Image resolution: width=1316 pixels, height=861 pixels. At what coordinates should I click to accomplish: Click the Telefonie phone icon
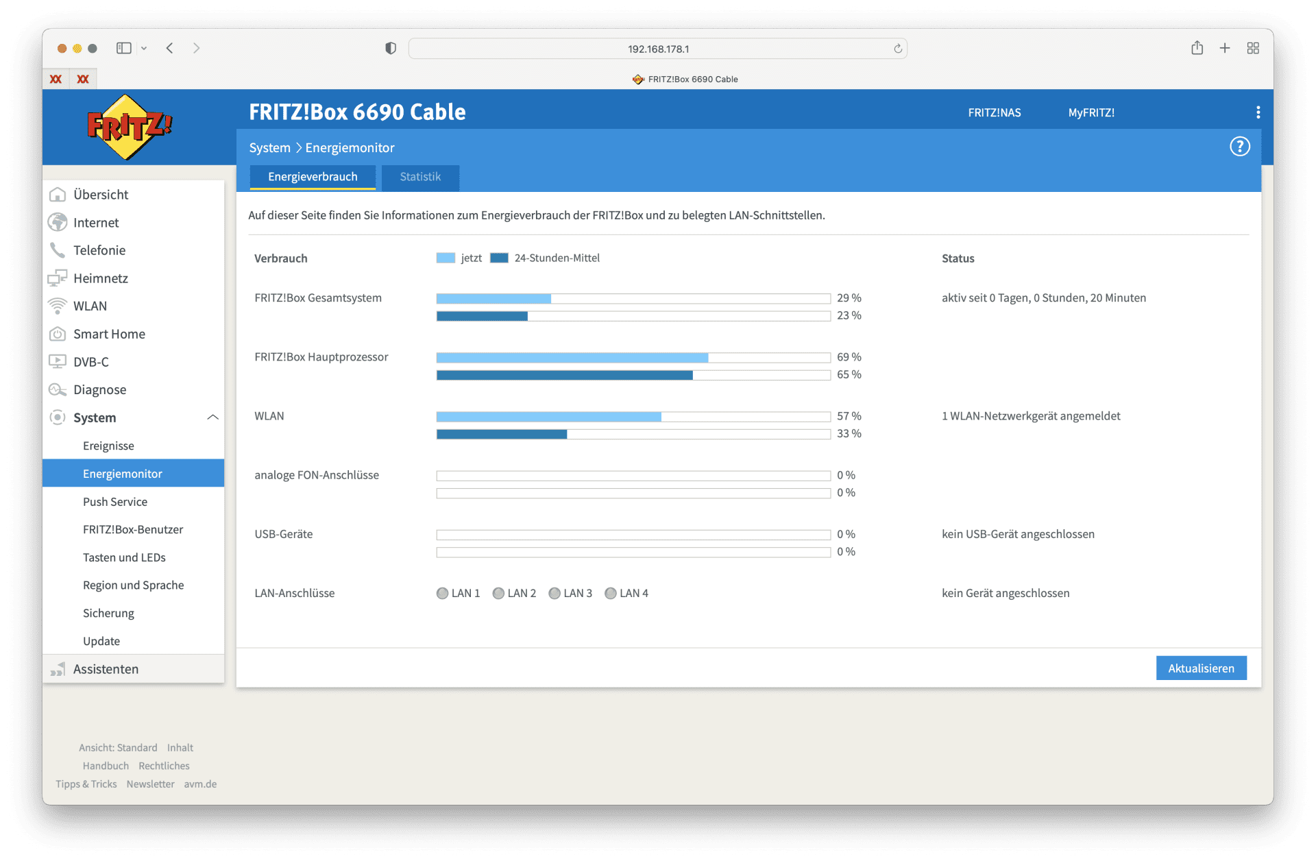tap(58, 250)
